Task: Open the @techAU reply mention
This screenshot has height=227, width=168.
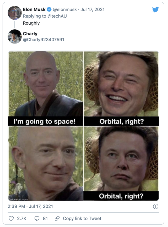Action: click(x=57, y=16)
